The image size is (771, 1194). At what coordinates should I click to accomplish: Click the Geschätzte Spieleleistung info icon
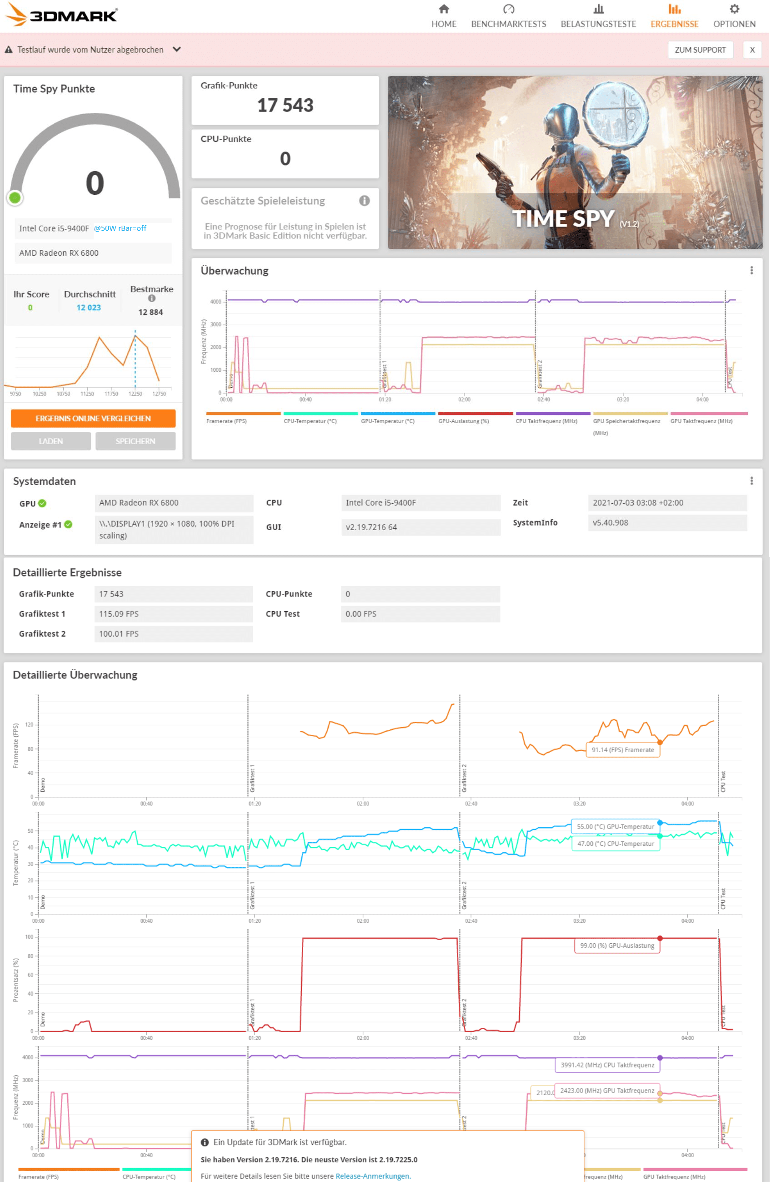365,201
